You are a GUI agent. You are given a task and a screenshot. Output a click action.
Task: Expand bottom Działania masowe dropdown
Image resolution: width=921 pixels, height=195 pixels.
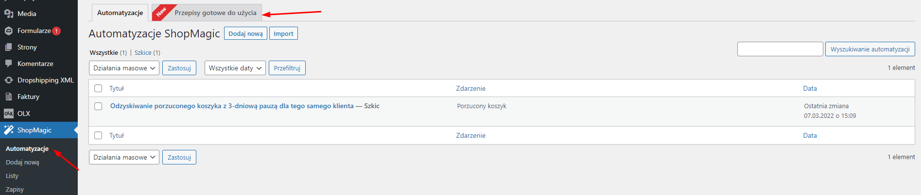124,157
